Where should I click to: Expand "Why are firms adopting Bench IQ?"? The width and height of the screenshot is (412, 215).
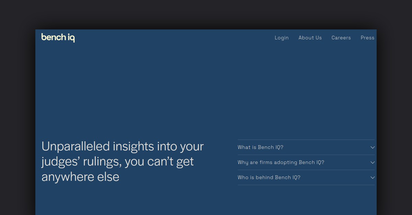[281, 162]
